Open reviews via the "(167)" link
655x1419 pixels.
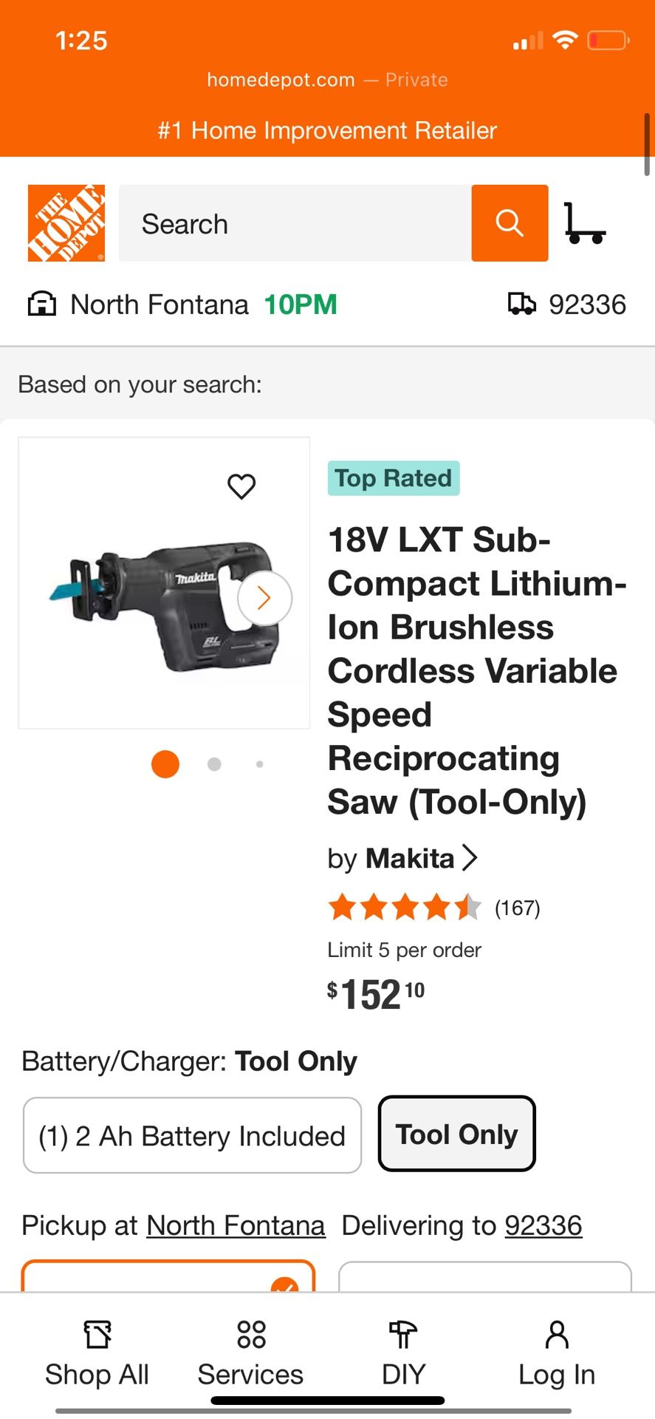[x=518, y=908]
